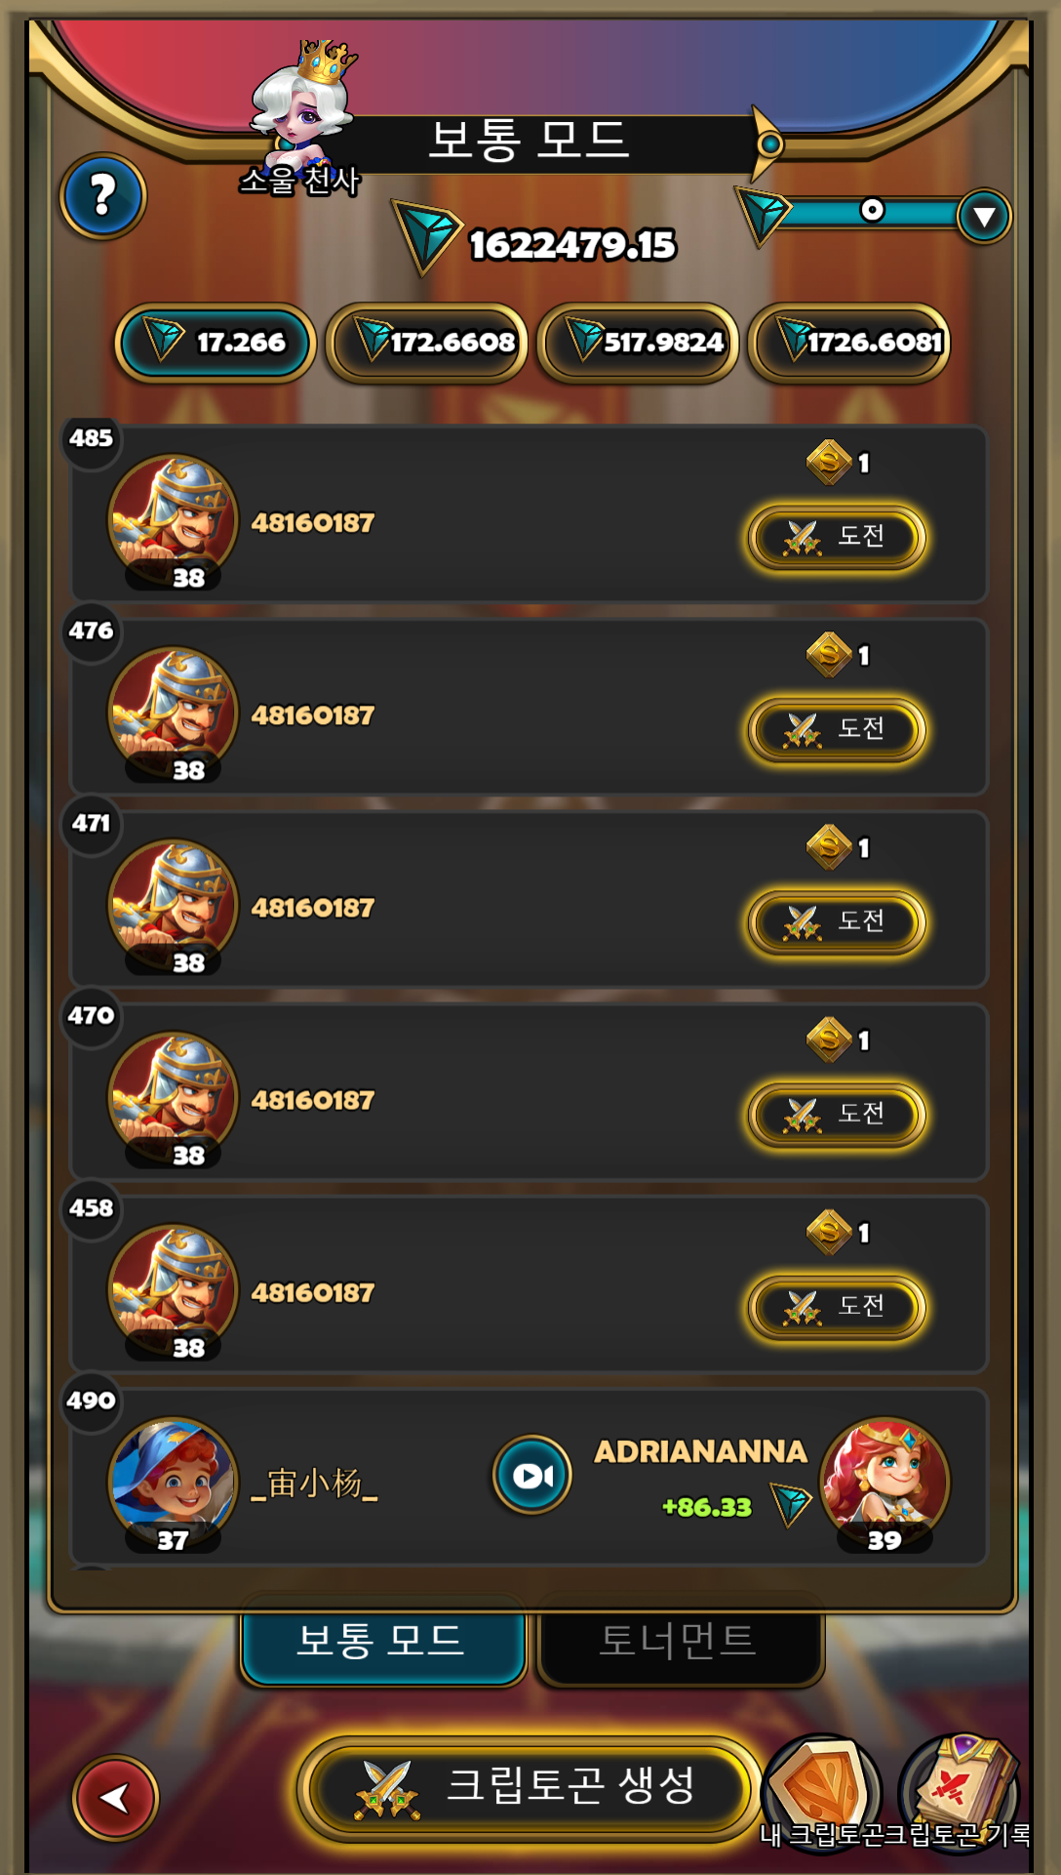Select the 17.266 stake option

tap(216, 343)
